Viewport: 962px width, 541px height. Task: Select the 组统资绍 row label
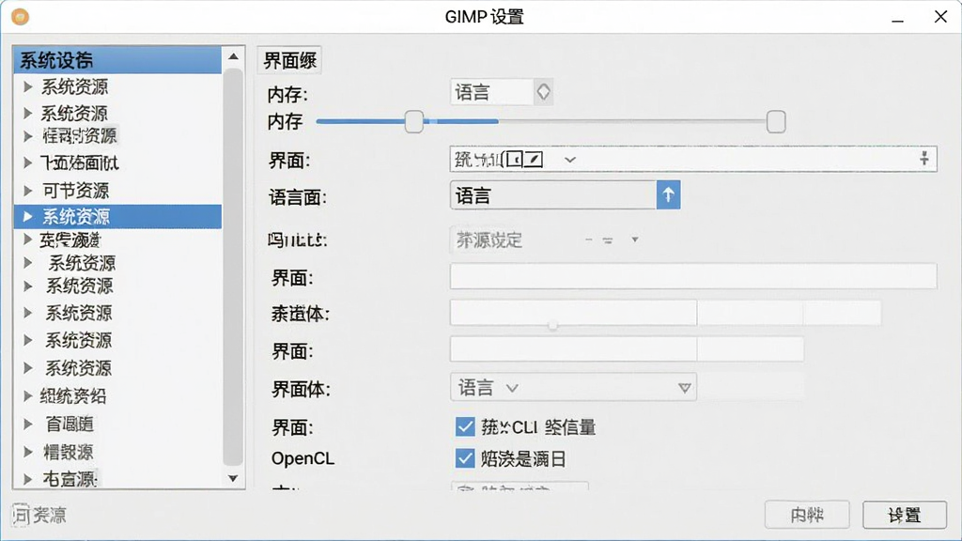pos(73,396)
